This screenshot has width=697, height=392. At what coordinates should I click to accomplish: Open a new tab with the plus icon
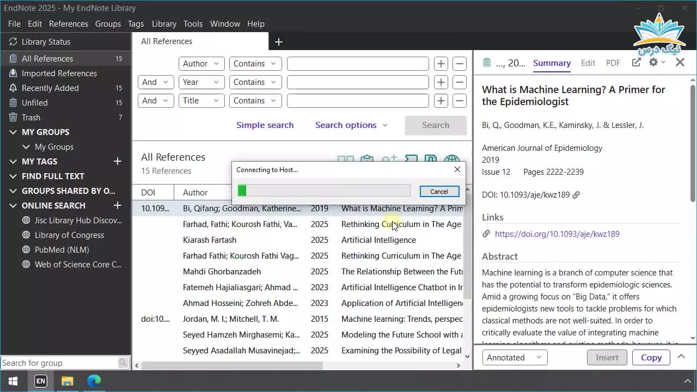(278, 42)
